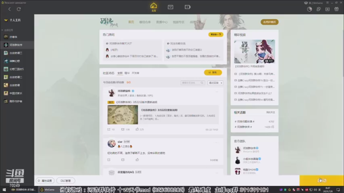Share the pinned official post

point(109,129)
